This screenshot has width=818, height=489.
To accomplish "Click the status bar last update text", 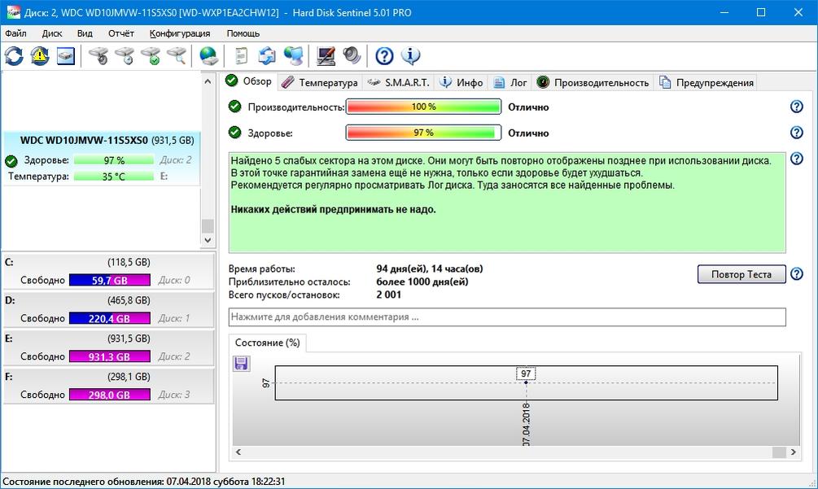I will (144, 482).
